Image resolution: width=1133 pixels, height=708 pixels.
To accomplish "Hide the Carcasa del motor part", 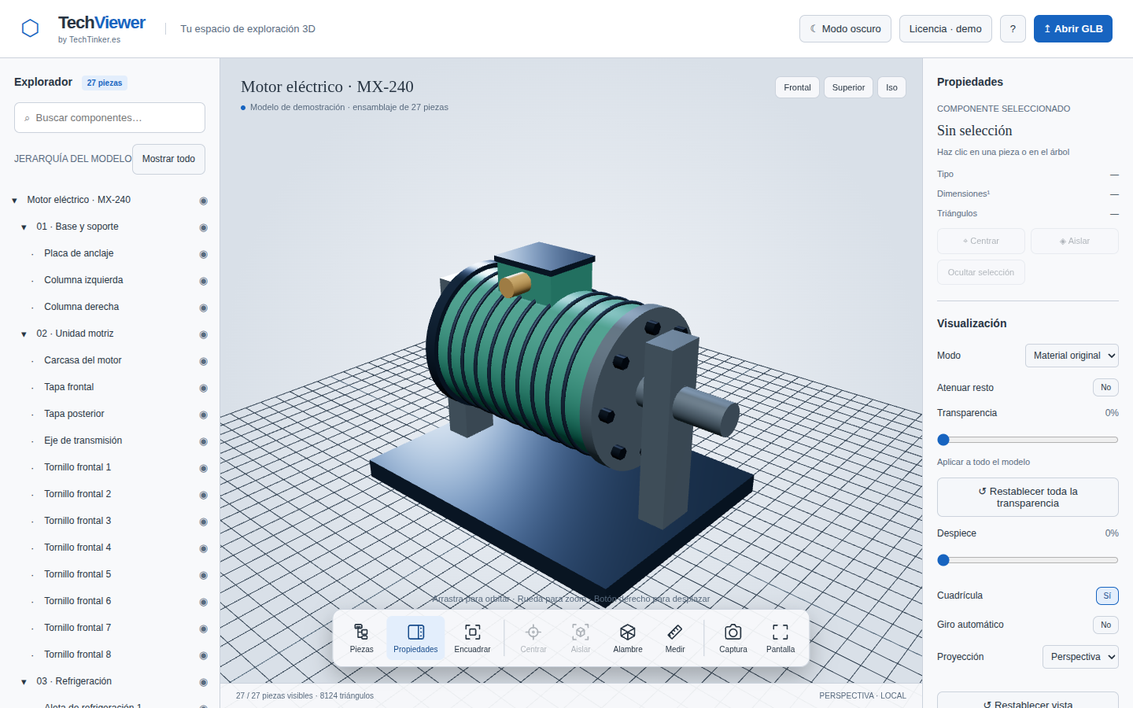I will [x=203, y=361].
